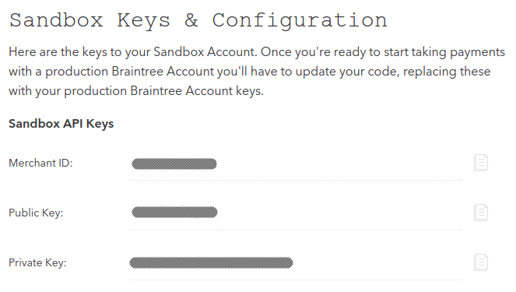Copy the Public Key with its clipboard icon

coord(481,213)
